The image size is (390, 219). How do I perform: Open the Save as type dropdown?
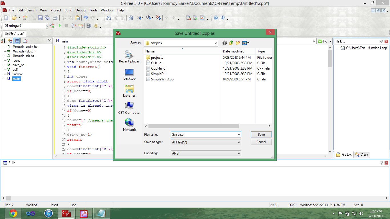pos(239,142)
